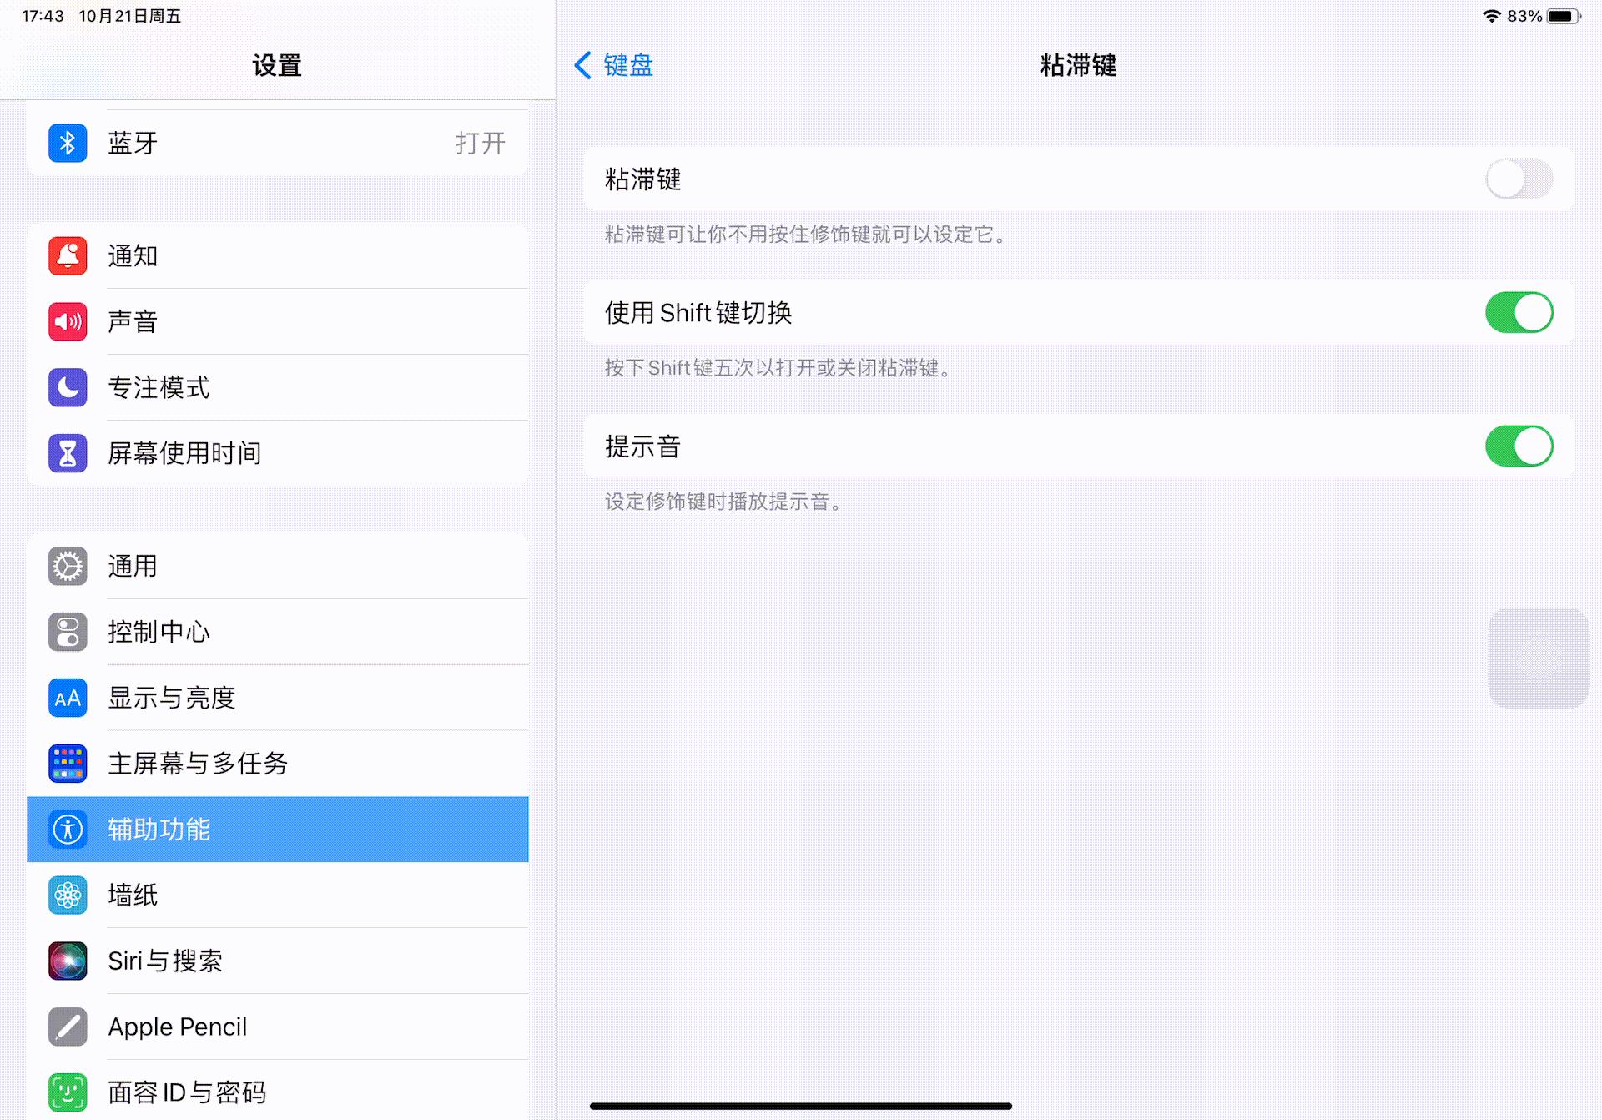Tap the Face ID & Passcode icon
The width and height of the screenshot is (1602, 1120).
(68, 1092)
